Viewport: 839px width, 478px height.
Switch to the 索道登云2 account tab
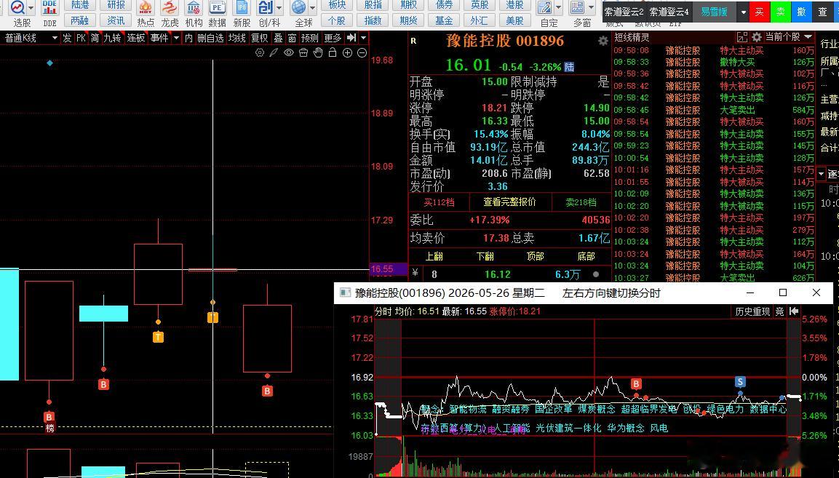point(624,11)
